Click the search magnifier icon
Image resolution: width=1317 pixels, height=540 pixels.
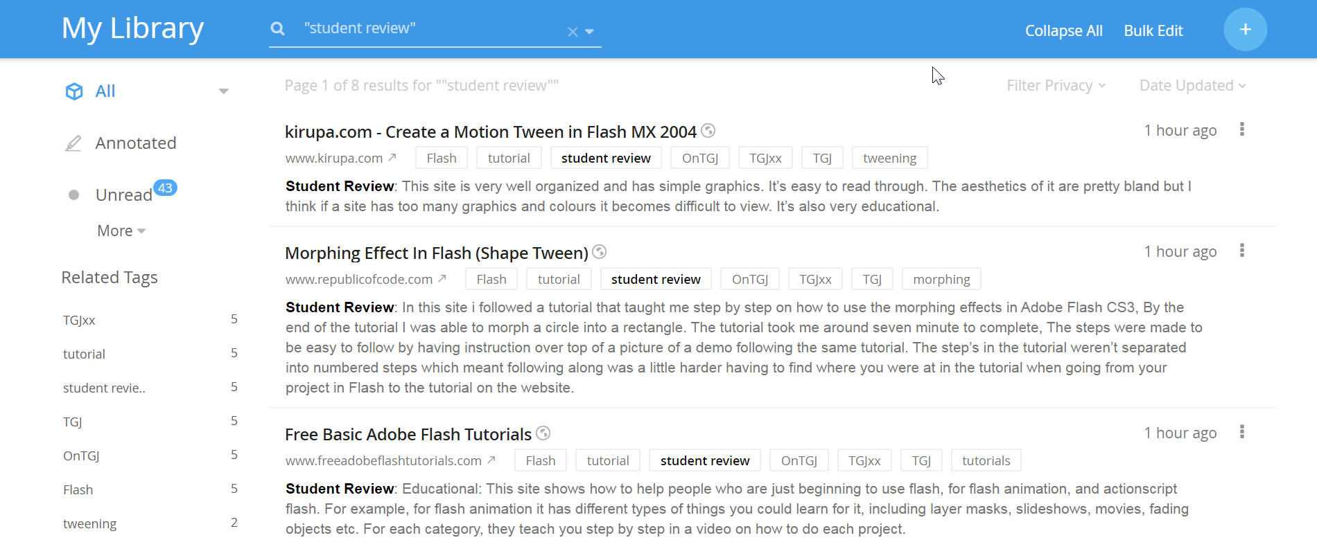[x=278, y=29]
